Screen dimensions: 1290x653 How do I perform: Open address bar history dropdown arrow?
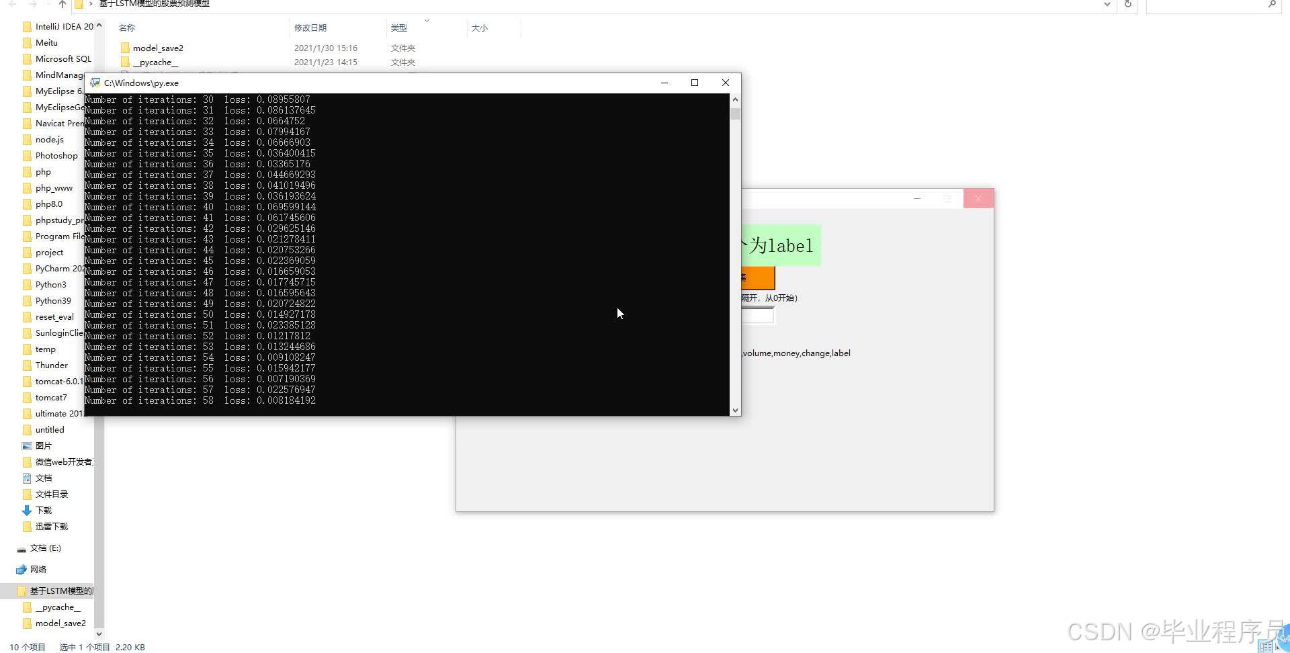[x=1107, y=4]
